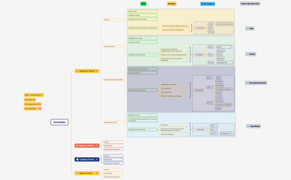Select the 'Informal Sector (10)' node
Viewport: 291px width, 180px height.
[x=113, y=122]
